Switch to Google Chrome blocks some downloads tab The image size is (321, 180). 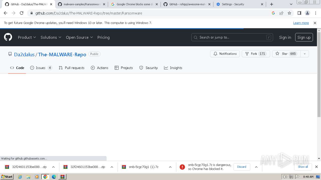click(134, 4)
